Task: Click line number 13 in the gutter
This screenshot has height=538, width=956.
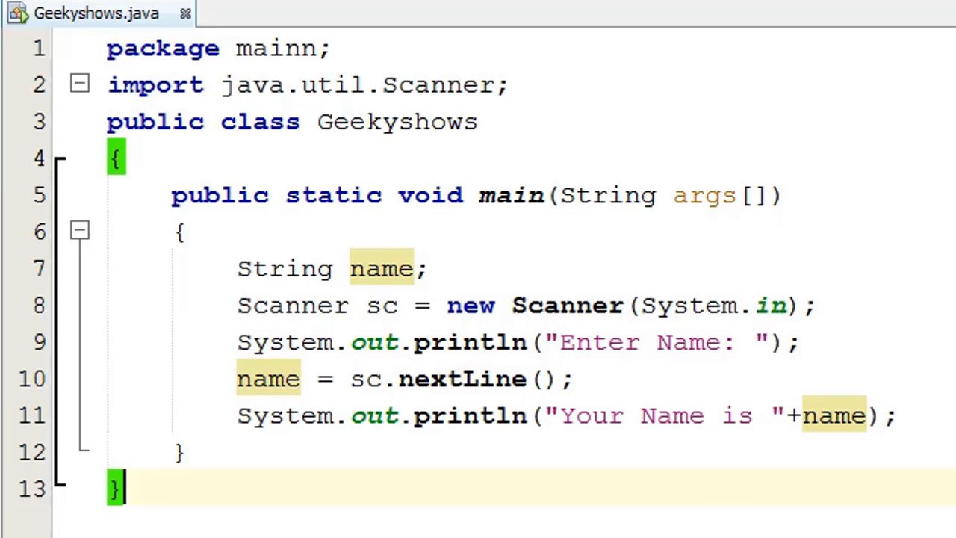Action: click(32, 489)
